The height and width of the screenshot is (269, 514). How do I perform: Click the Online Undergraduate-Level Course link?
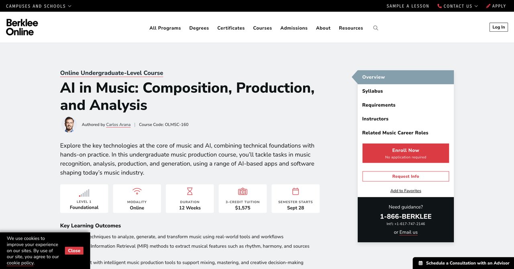click(x=112, y=73)
